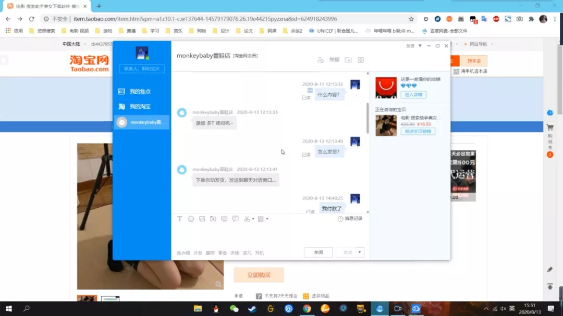This screenshot has height=316, width=563.
Task: Reload the browser page
Action: (32, 19)
